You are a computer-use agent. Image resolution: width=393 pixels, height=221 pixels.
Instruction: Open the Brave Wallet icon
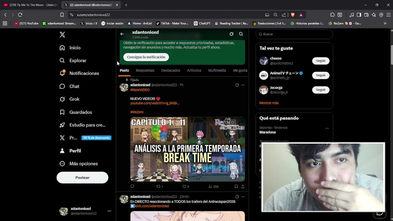pyautogui.click(x=366, y=15)
